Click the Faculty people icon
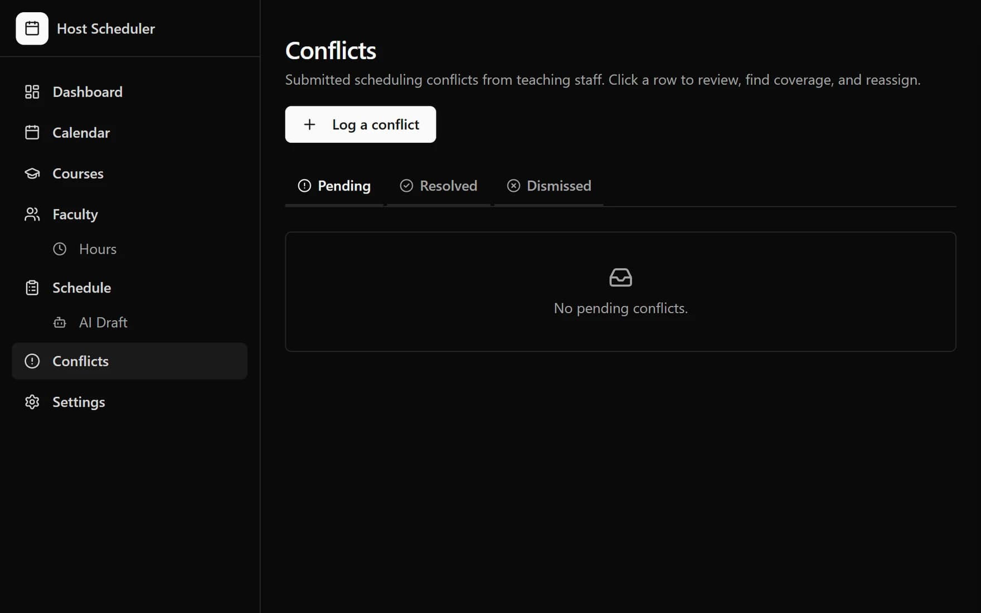The image size is (981, 613). point(32,214)
